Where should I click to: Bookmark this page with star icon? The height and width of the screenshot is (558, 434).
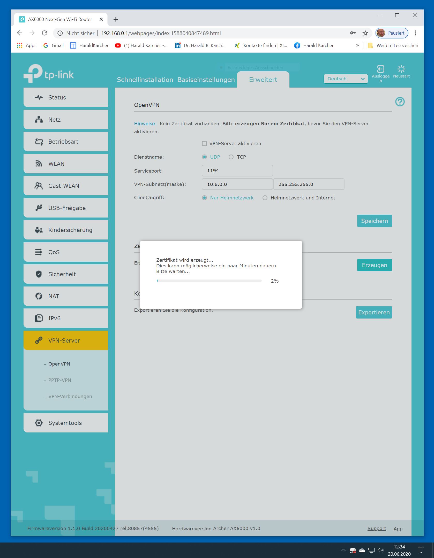[365, 33]
